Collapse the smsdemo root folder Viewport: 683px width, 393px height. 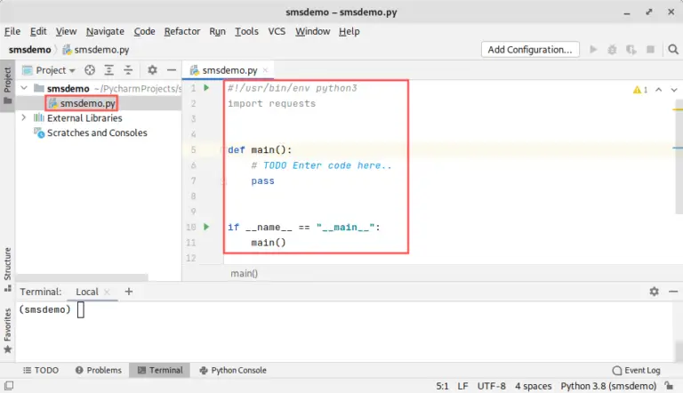pos(24,88)
